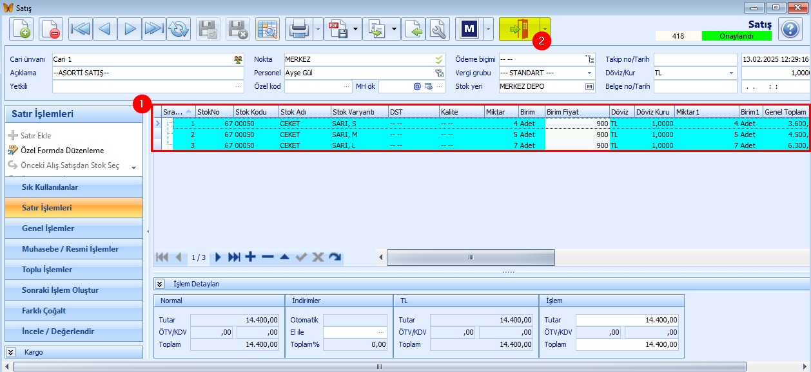This screenshot has width=811, height=372.
Task: Select the Sonraki İşlem Oluştur tab
Action: (73, 290)
